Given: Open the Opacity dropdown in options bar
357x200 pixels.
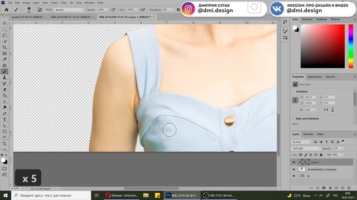Looking at the screenshot, I should pyautogui.click(x=107, y=10).
